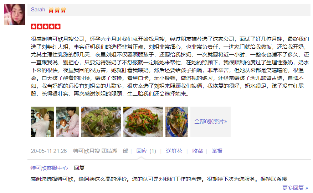
Task: Click the second gold medal badge icon
Action: [x=57, y=10]
